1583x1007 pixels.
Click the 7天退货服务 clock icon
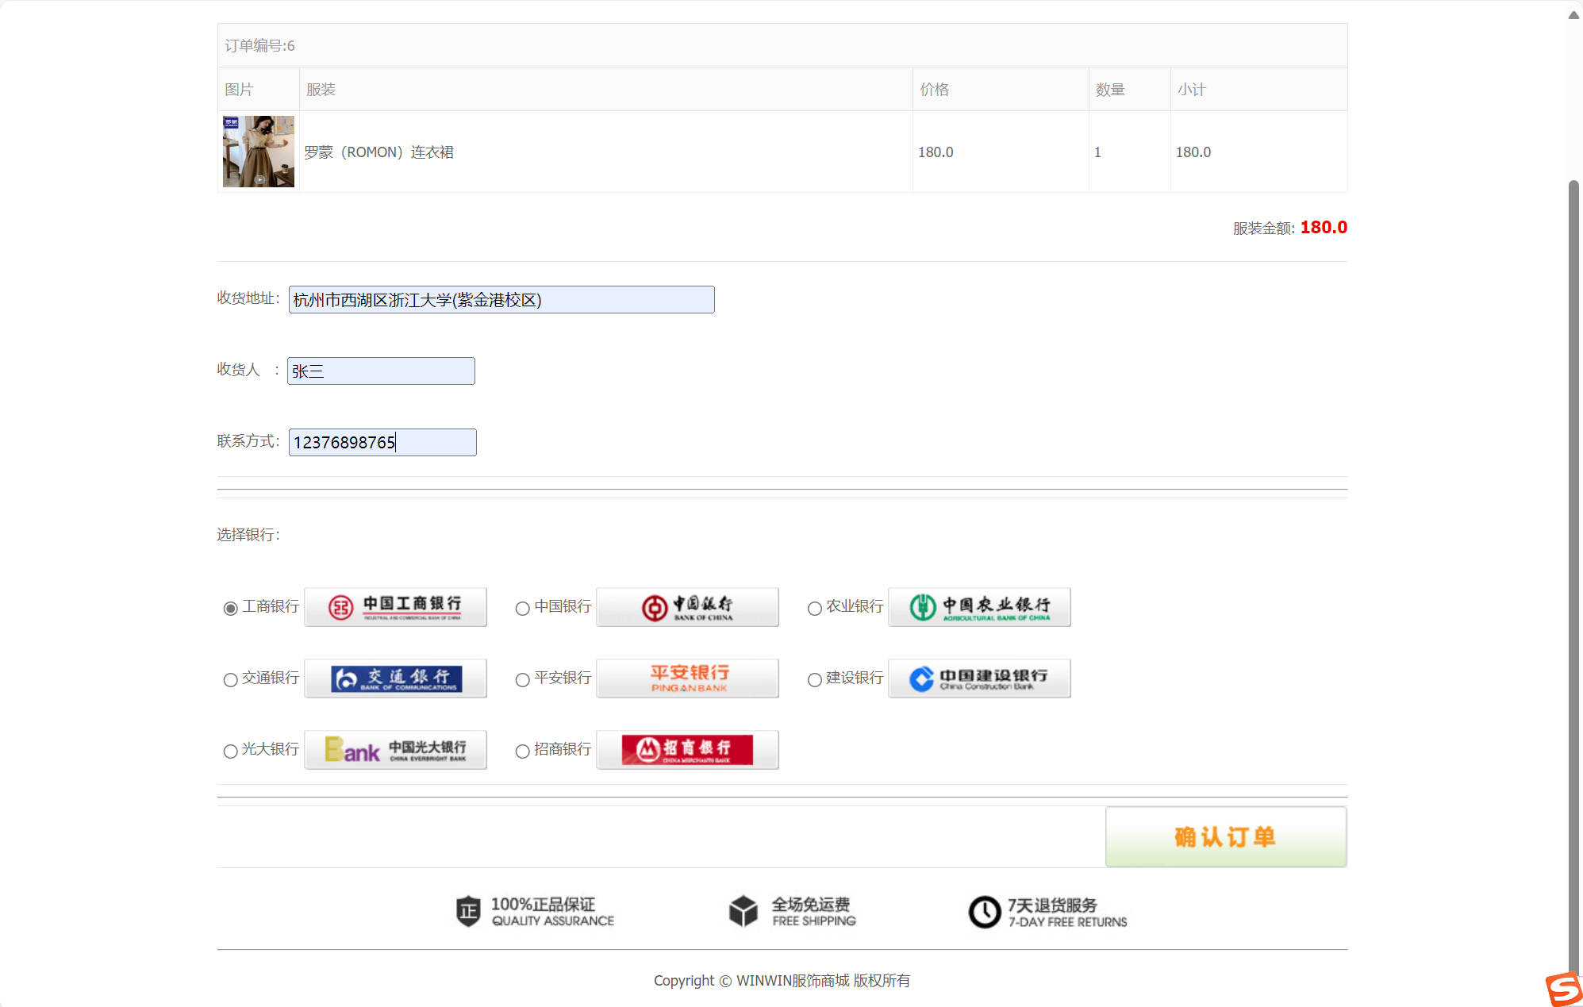pos(984,911)
